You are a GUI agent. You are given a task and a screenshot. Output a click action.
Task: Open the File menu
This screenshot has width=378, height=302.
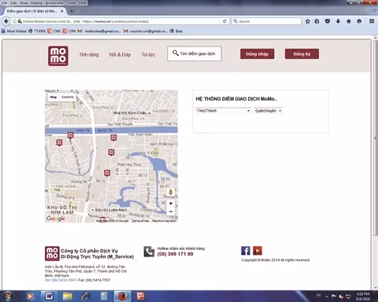[x=5, y=3]
